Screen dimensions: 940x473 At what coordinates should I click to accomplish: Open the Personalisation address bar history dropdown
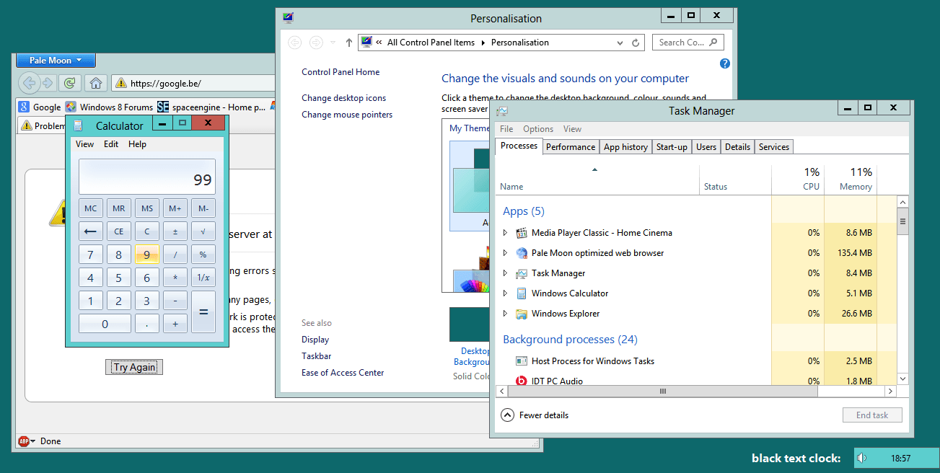click(x=621, y=43)
